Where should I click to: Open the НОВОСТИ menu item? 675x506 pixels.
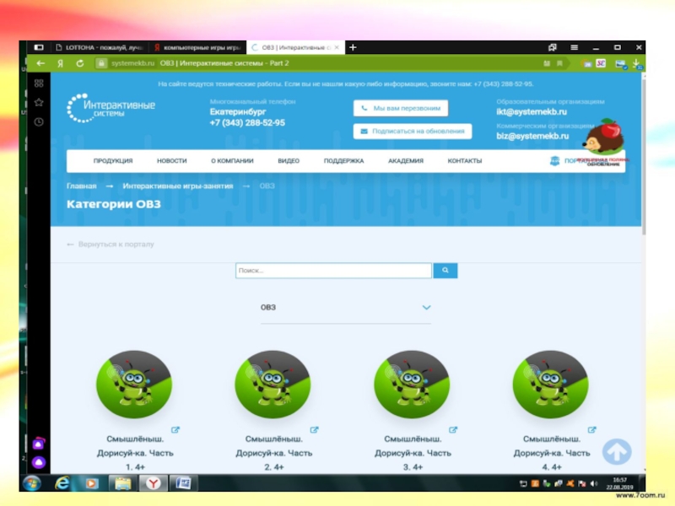pos(172,160)
